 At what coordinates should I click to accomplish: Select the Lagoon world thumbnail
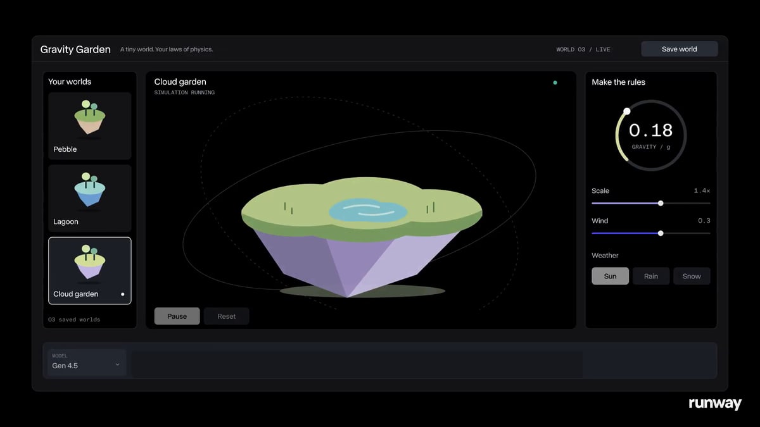point(90,198)
